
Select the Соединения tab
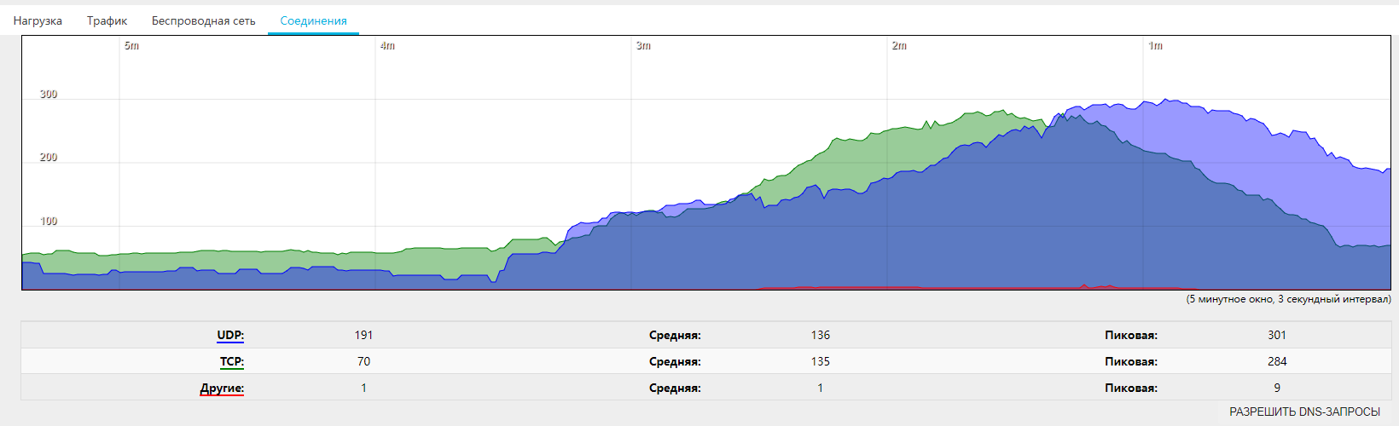[313, 20]
